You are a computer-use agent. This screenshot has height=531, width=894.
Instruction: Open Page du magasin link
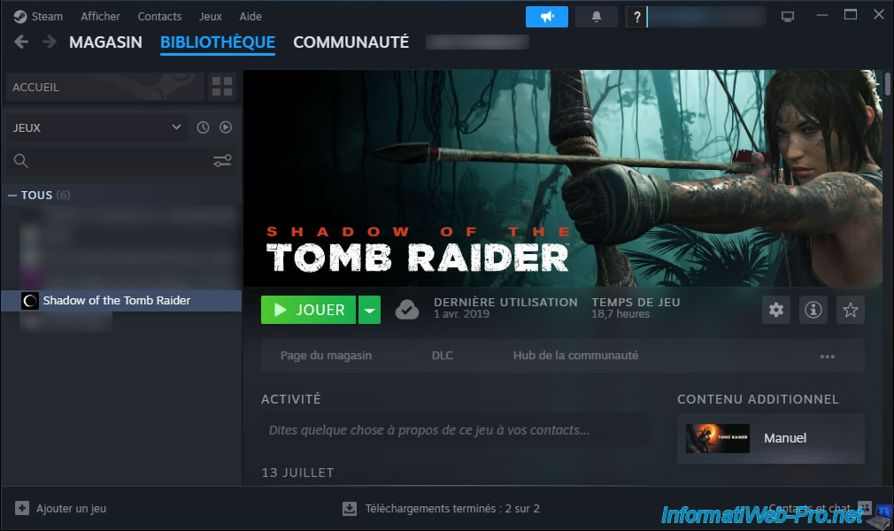(326, 356)
